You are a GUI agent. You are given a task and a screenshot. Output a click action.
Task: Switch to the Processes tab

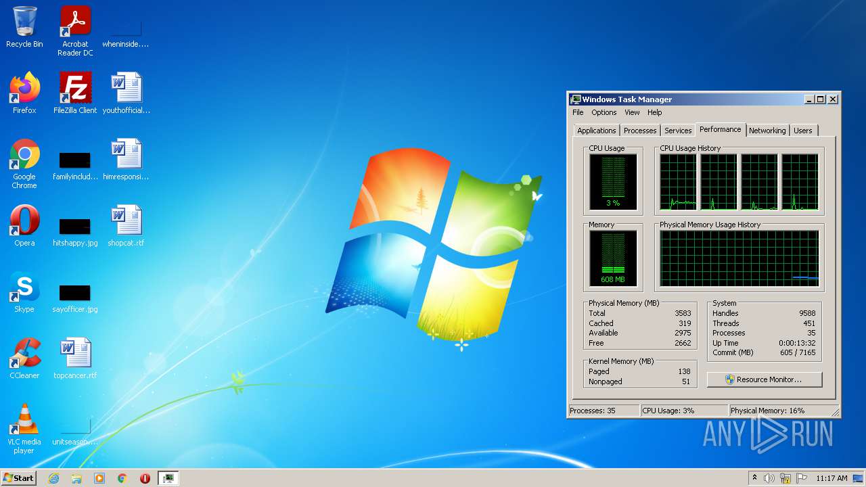[640, 131]
